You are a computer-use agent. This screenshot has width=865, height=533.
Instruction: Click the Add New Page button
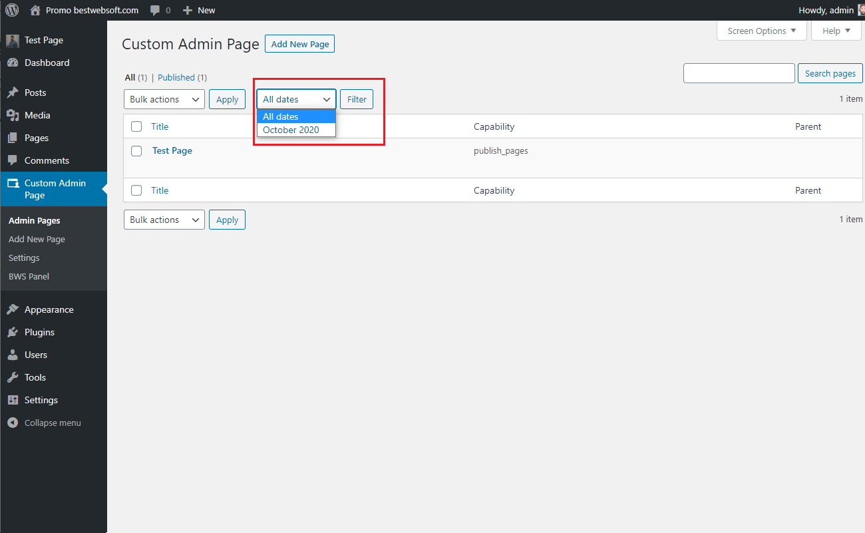[x=299, y=44]
